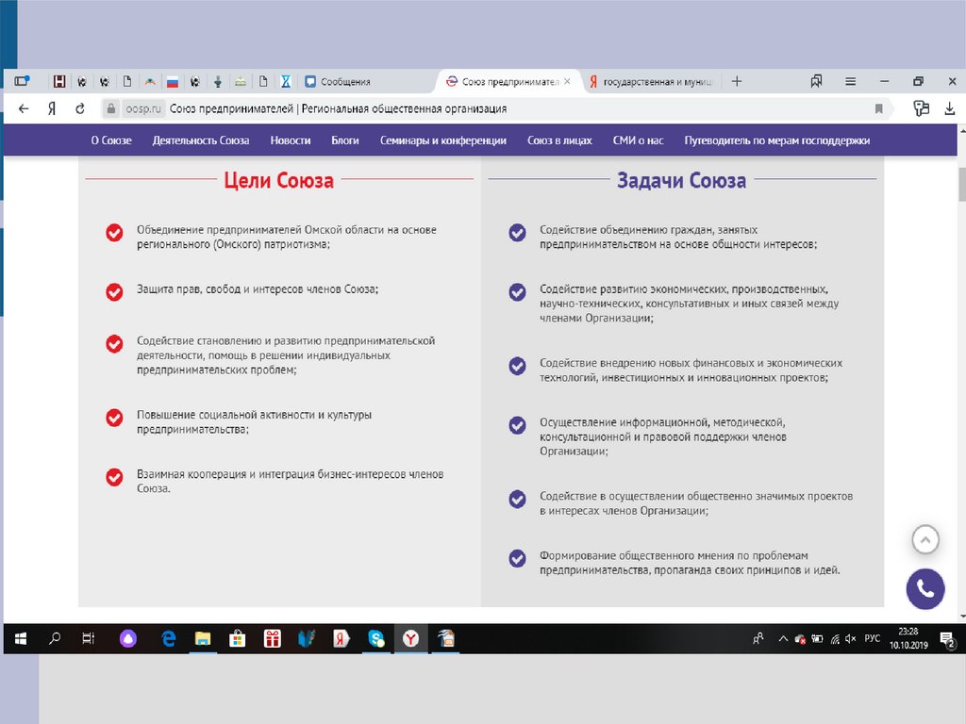
Task: Bookmark this page using the address bar icon
Action: coord(878,109)
